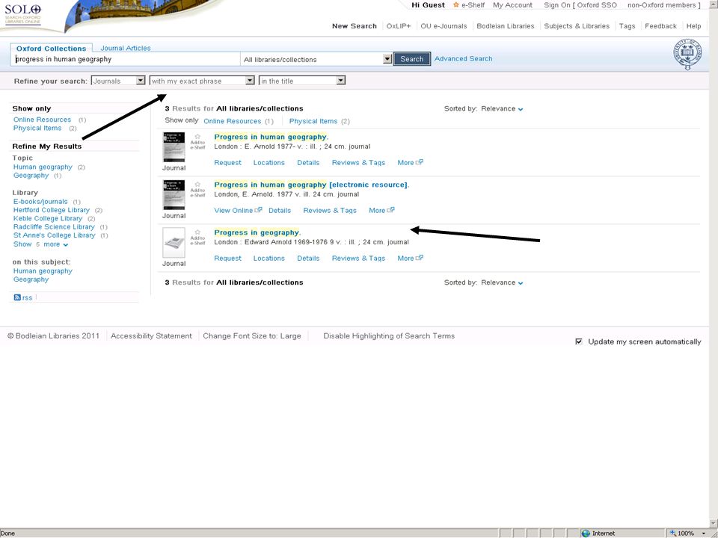Sign on with Oxford SSO
This screenshot has height=538, width=718.
(x=597, y=5)
